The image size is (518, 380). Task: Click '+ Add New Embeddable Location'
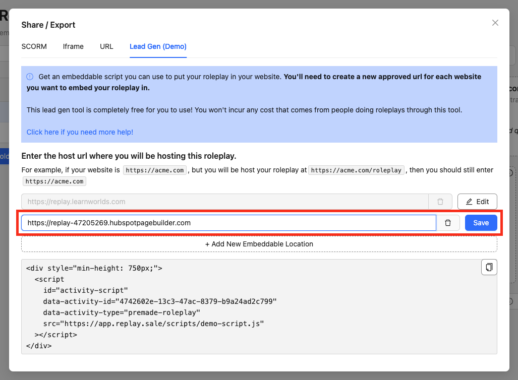[x=259, y=244]
